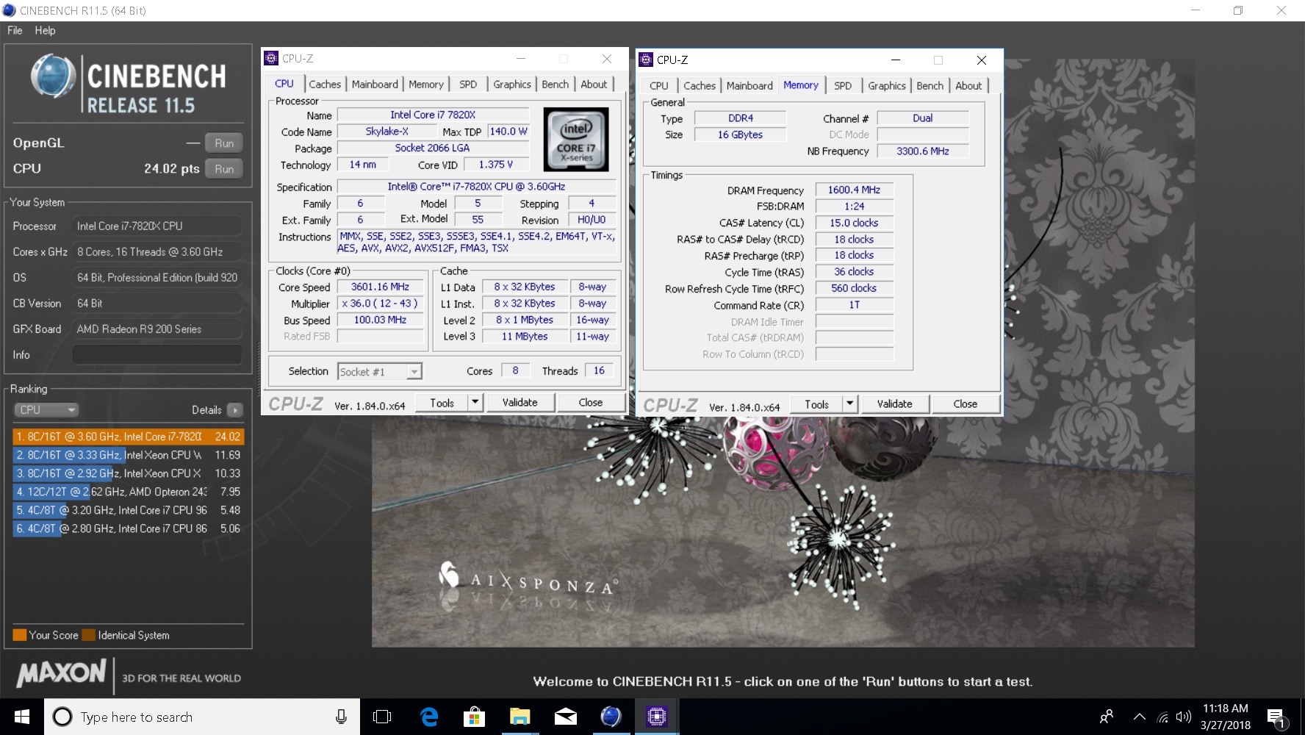Switch to Memory tab in left CPU-Z window
This screenshot has width=1305, height=735.
coord(426,85)
